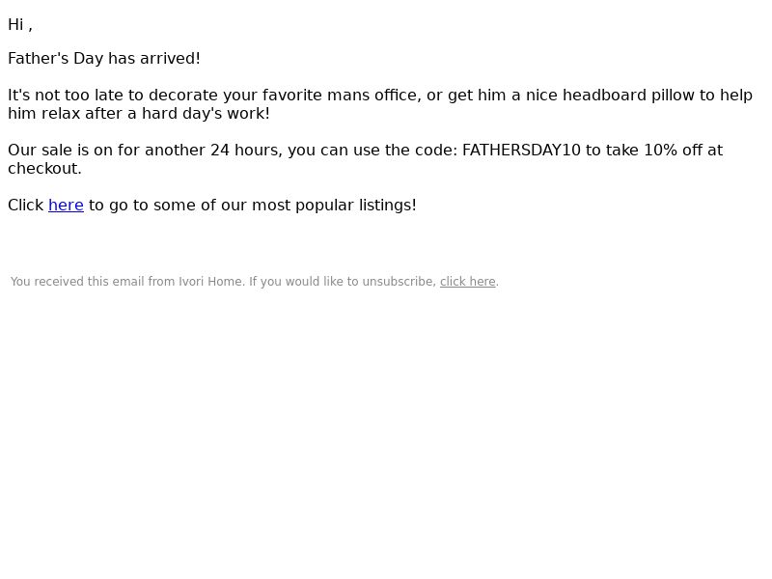772x579 pixels.
Task: Click the 'Hi ,' greeting text
Action: 20,25
